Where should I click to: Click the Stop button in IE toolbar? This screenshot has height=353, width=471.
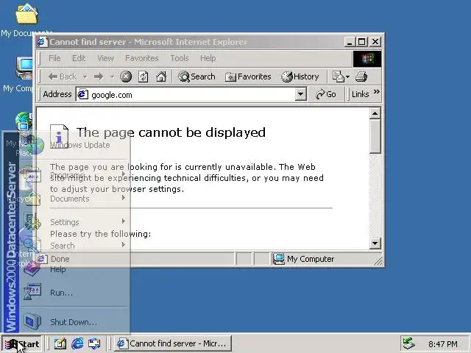click(126, 76)
